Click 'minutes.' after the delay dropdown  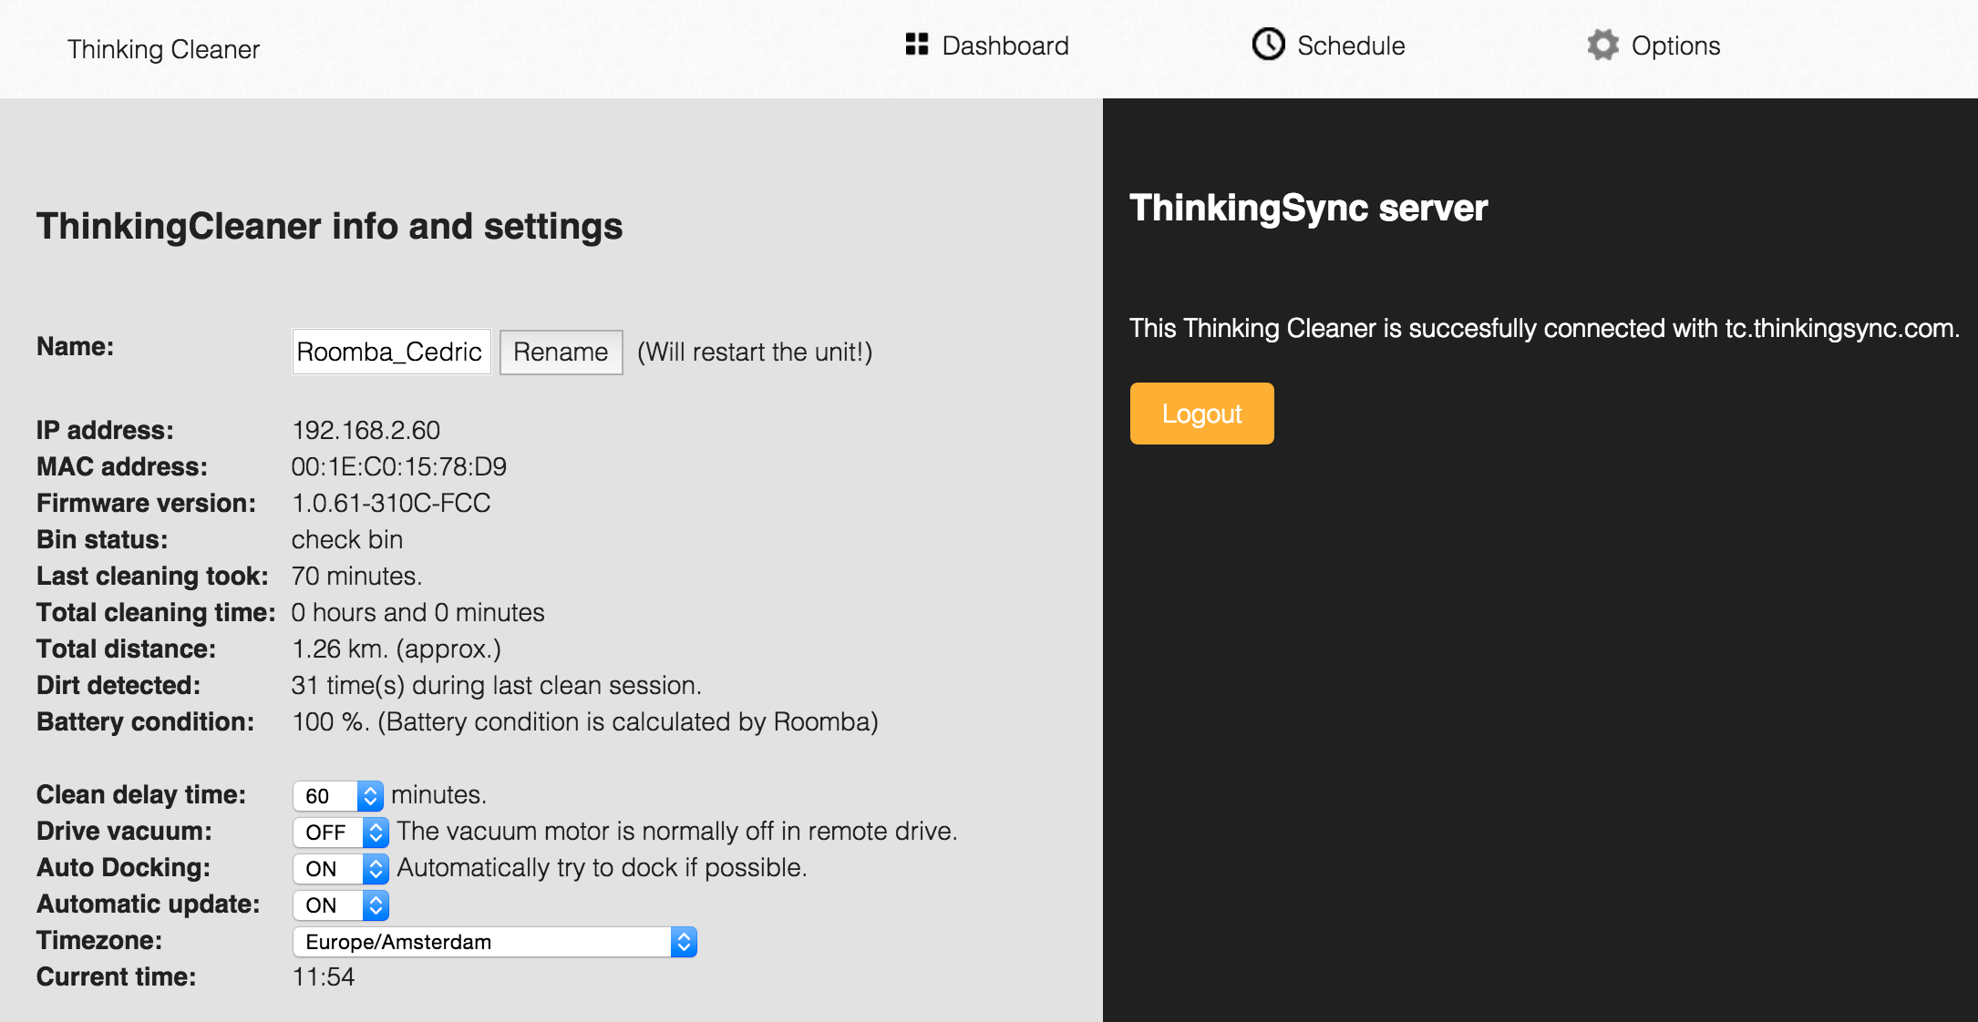[438, 794]
